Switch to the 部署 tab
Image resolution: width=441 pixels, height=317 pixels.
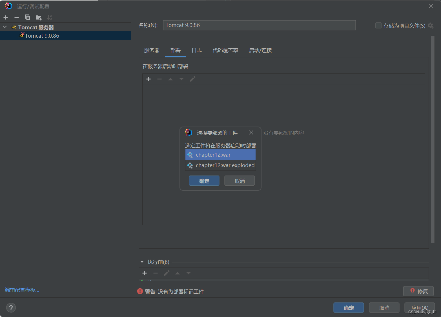coord(176,50)
